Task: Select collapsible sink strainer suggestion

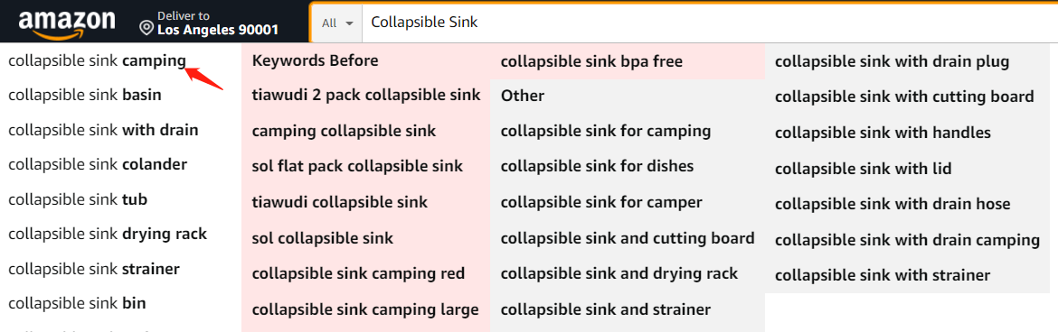Action: click(x=94, y=270)
